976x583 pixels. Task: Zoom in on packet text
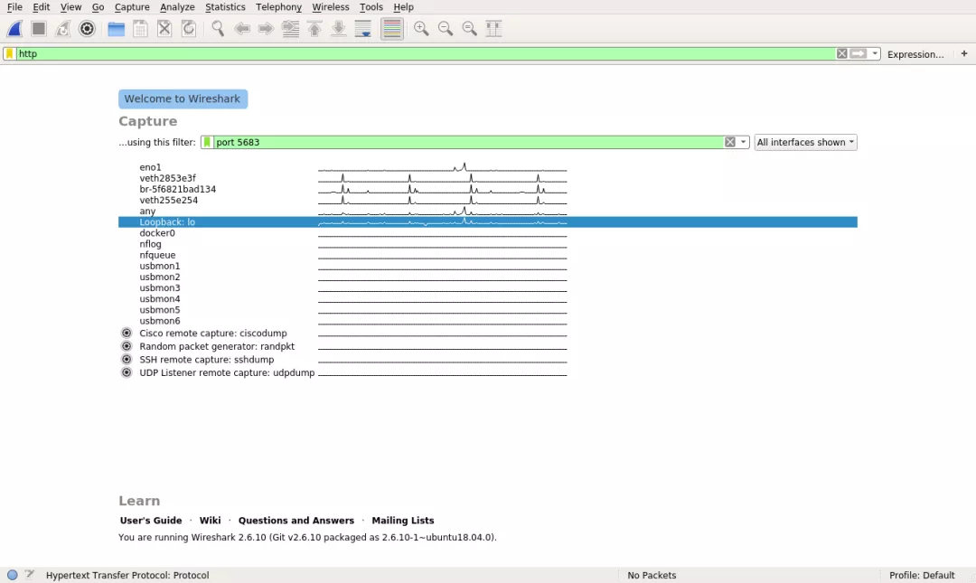421,29
